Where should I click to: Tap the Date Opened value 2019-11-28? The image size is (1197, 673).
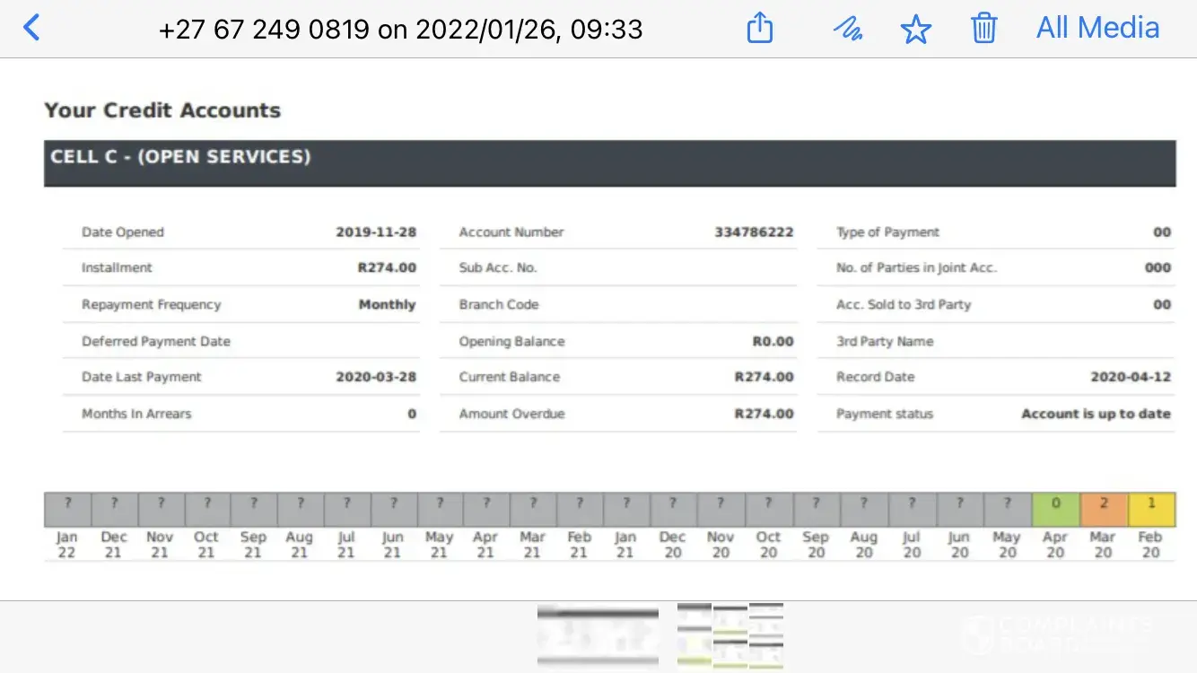(x=376, y=232)
